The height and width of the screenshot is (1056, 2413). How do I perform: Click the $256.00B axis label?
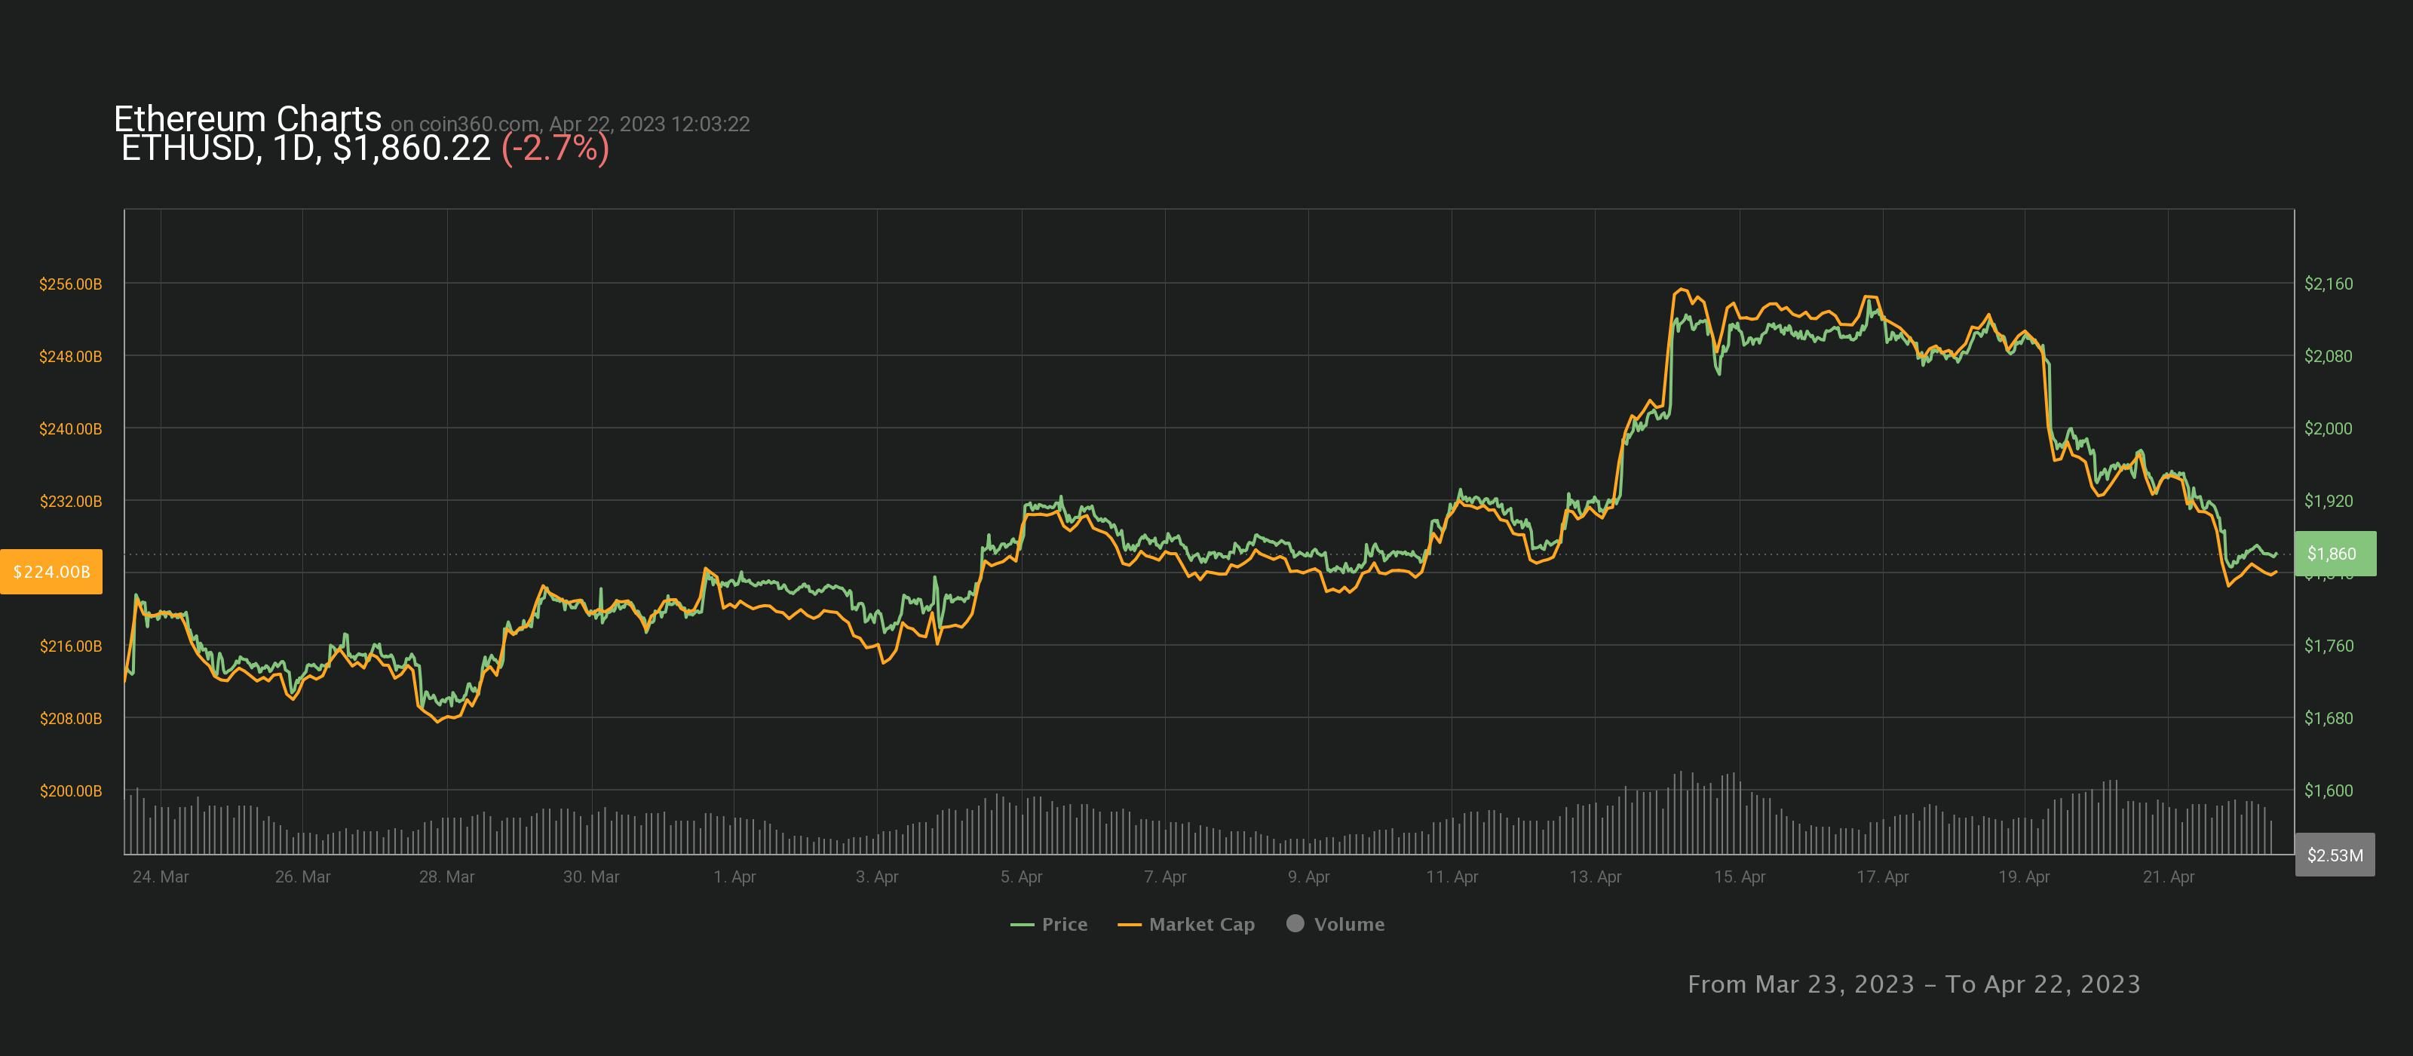(70, 284)
